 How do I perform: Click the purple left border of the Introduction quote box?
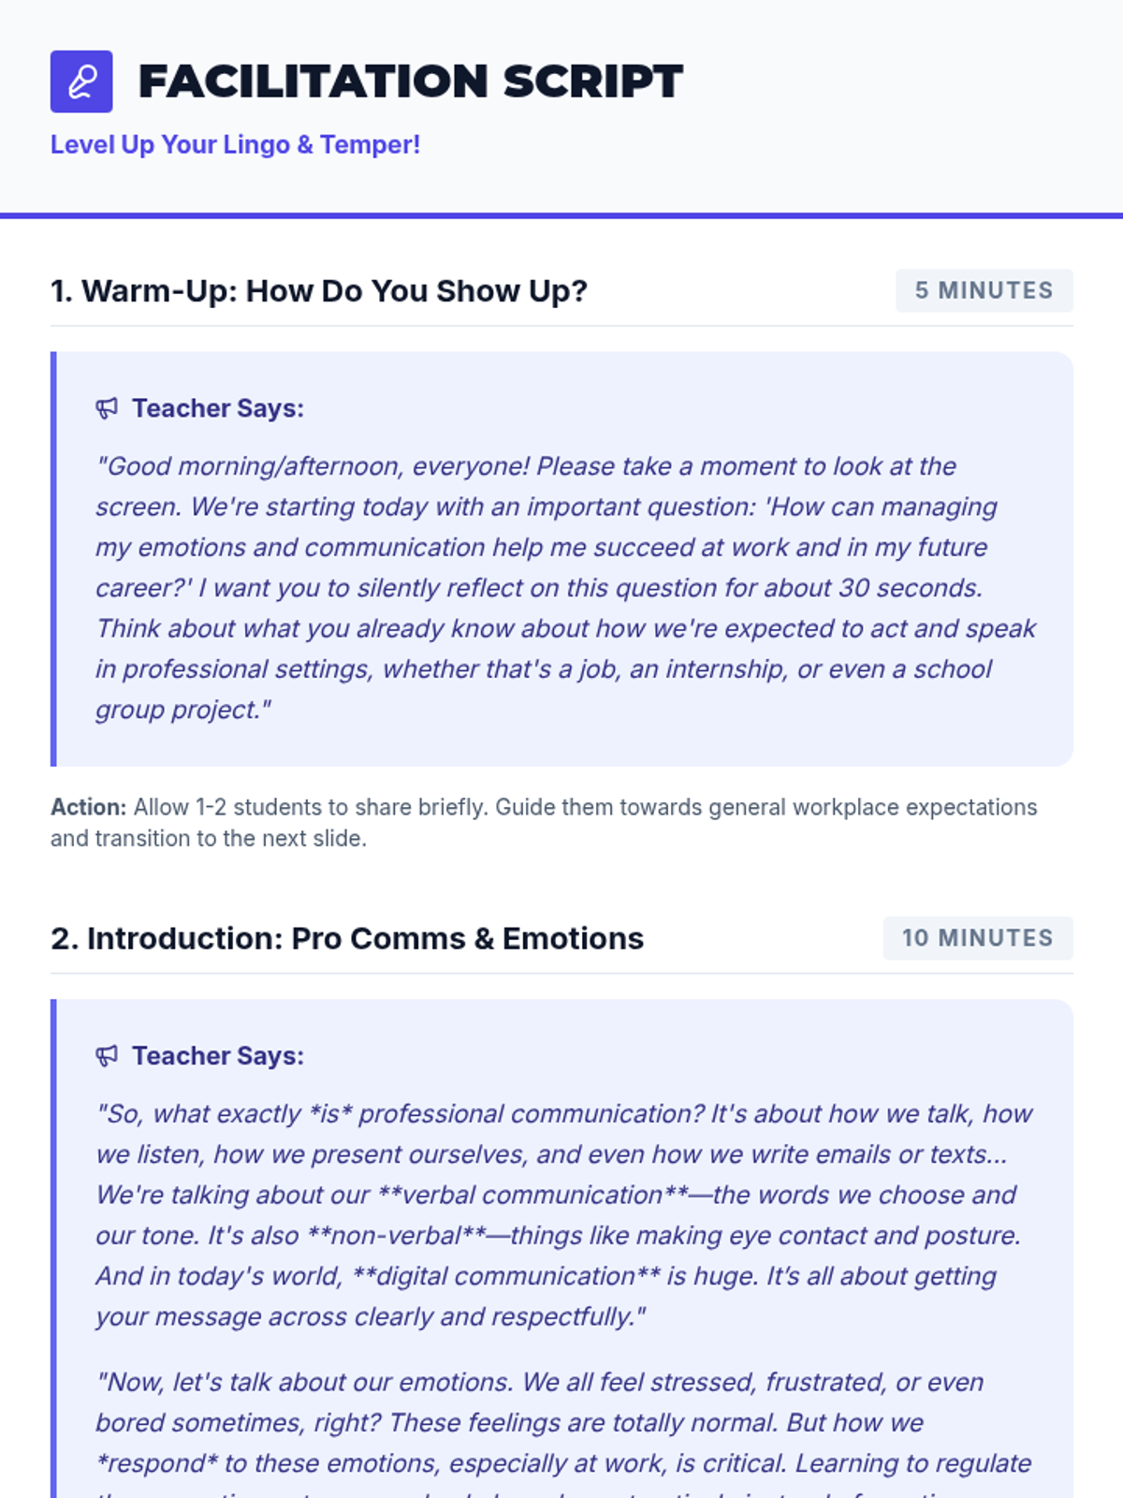53,1245
